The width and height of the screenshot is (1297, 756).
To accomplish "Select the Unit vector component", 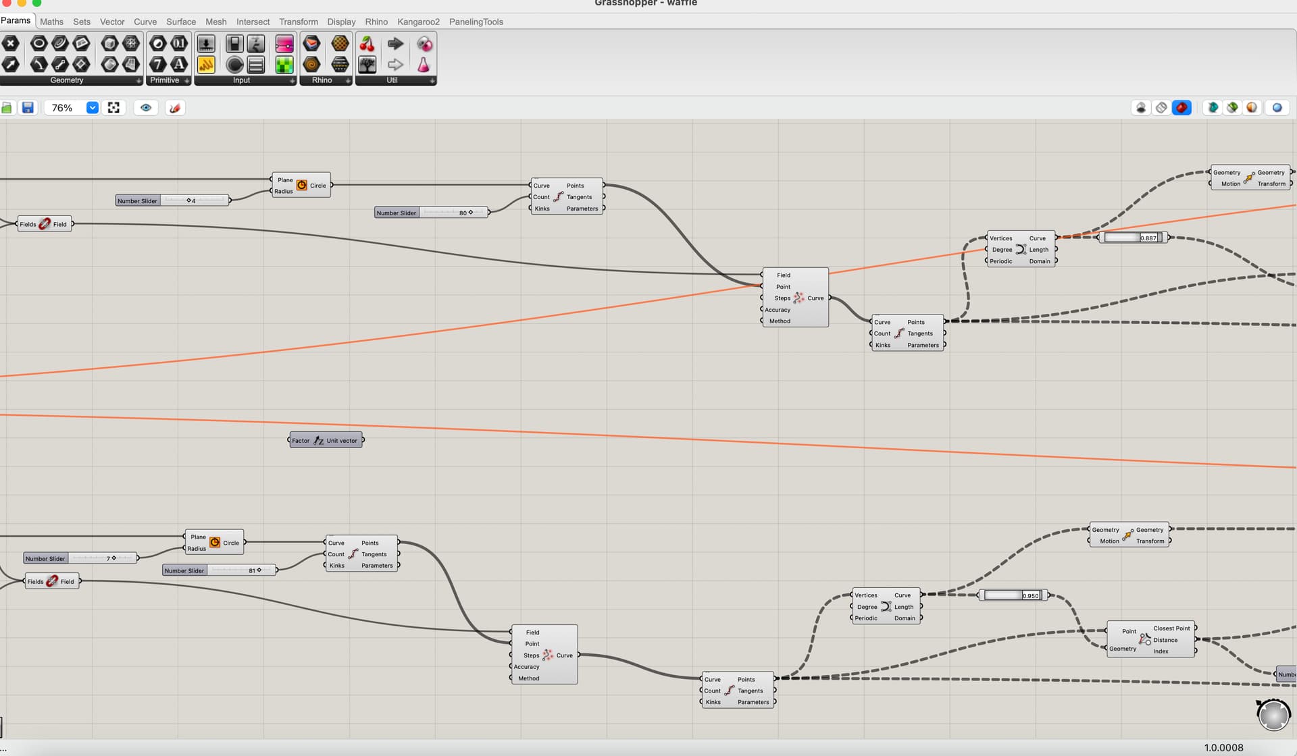I will (326, 440).
